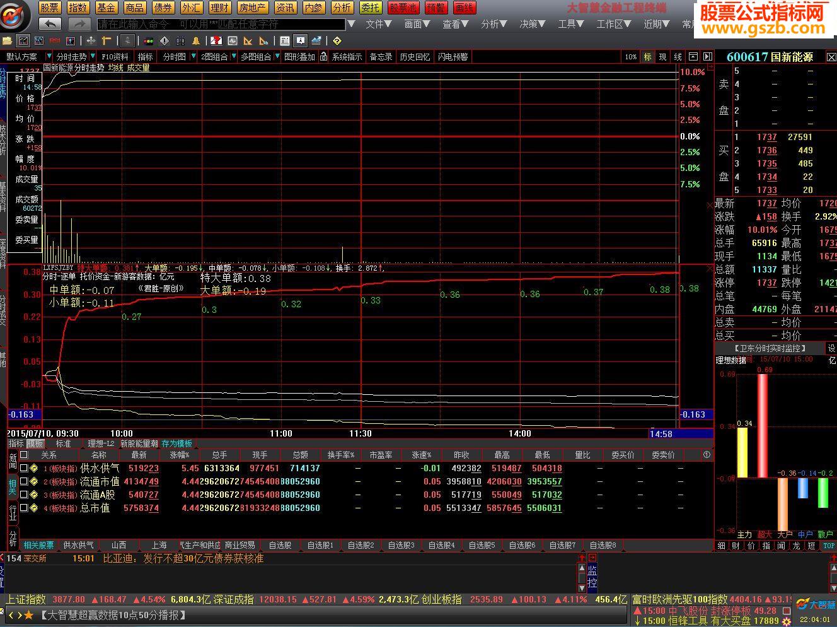This screenshot has height=627, width=837.
Task: Click the info circle icon in table header
Action: 707,455
